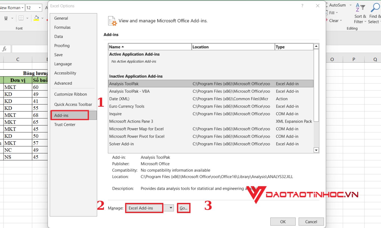Click the Borders icon in the Font group
Screen dimensions: 381x228
point(21,18)
